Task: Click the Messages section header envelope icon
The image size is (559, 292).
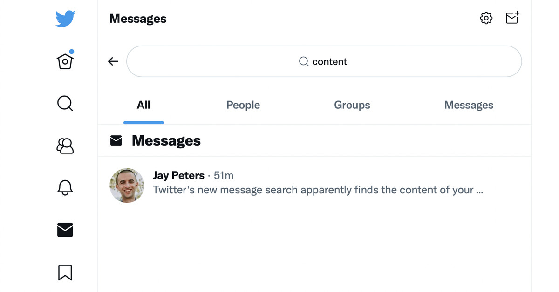Action: 116,140
